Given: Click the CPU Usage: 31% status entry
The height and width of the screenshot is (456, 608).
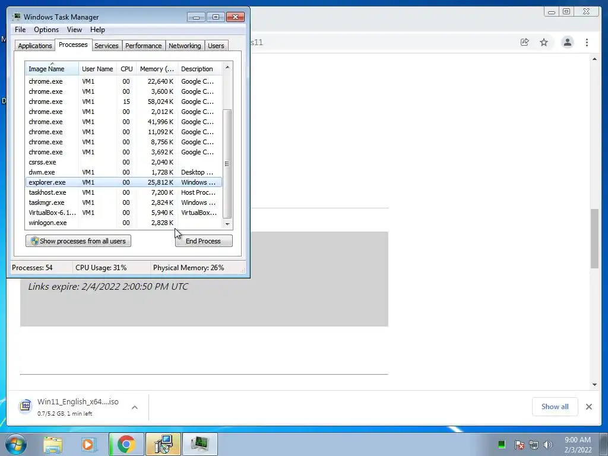Looking at the screenshot, I should pos(101,268).
